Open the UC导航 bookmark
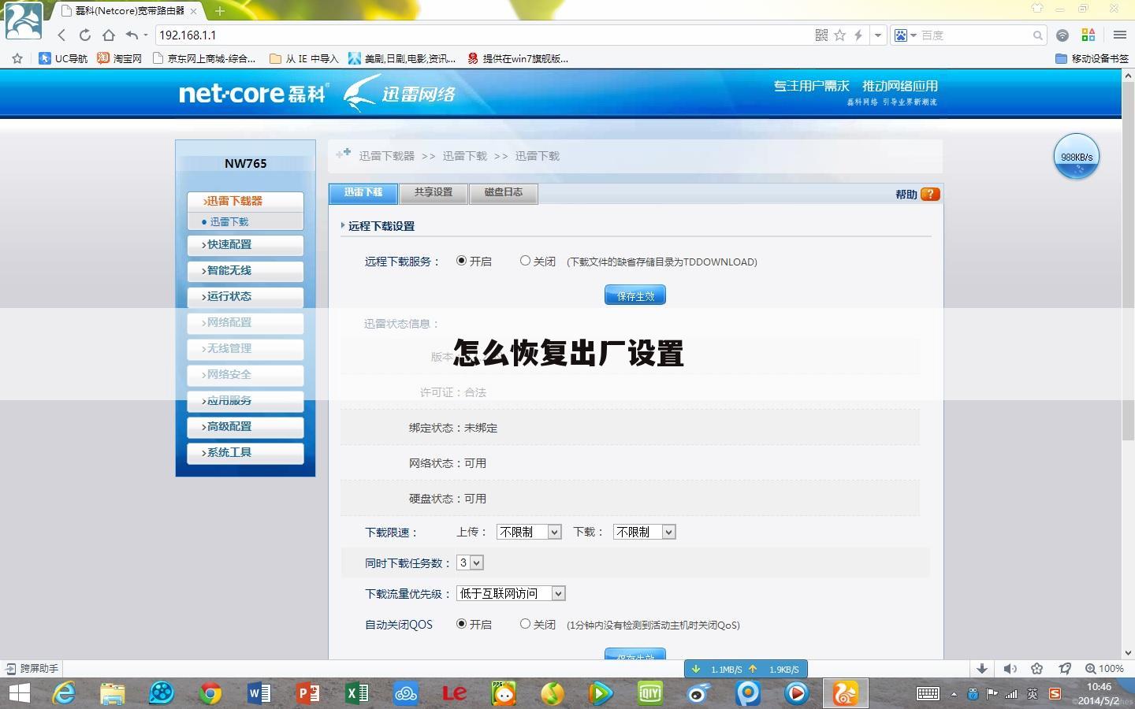Viewport: 1135px width, 709px height. (x=63, y=58)
